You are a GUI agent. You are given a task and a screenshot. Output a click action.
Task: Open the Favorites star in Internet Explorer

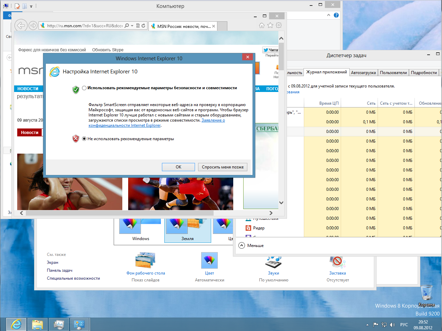click(270, 25)
